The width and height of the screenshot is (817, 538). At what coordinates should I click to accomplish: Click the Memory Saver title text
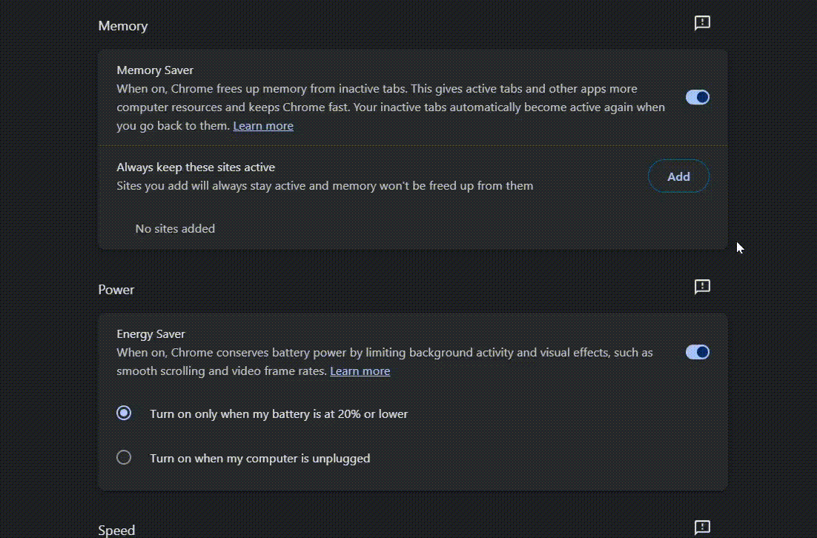pos(155,70)
